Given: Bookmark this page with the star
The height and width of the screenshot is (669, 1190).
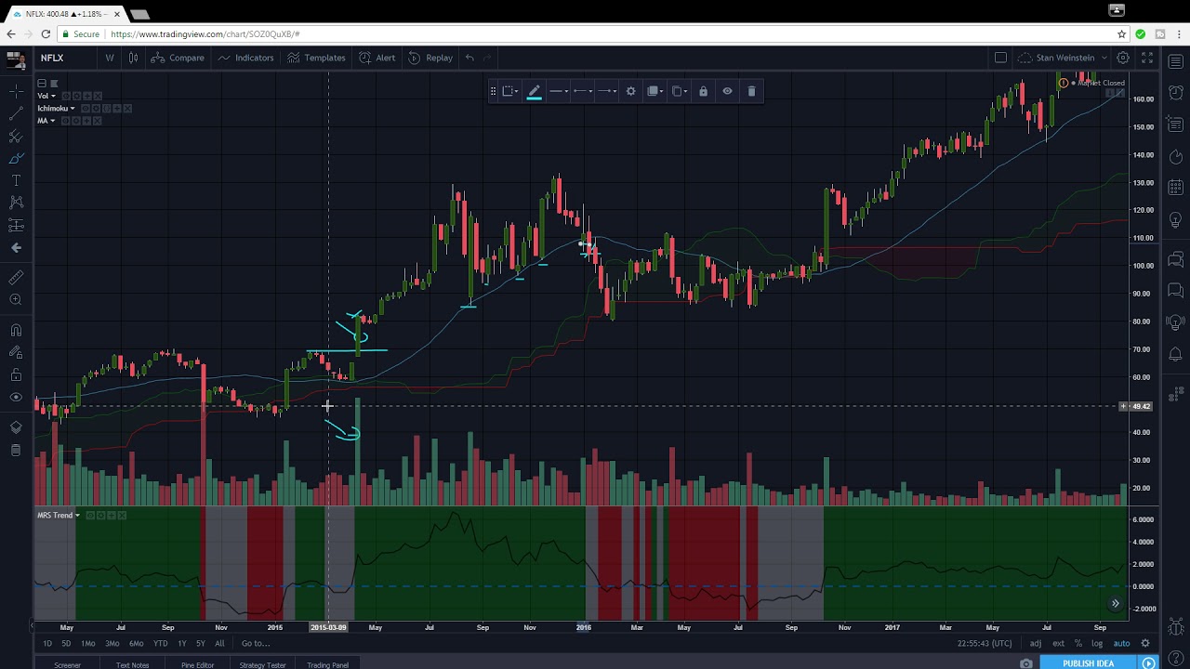Looking at the screenshot, I should click(1121, 34).
